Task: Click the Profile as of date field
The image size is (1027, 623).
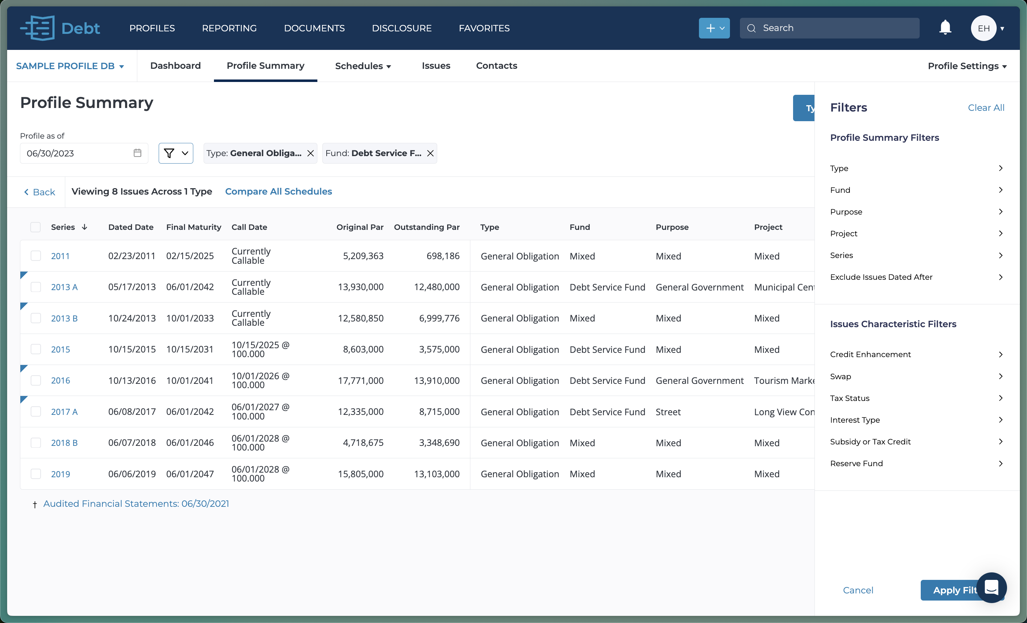Action: click(x=75, y=153)
